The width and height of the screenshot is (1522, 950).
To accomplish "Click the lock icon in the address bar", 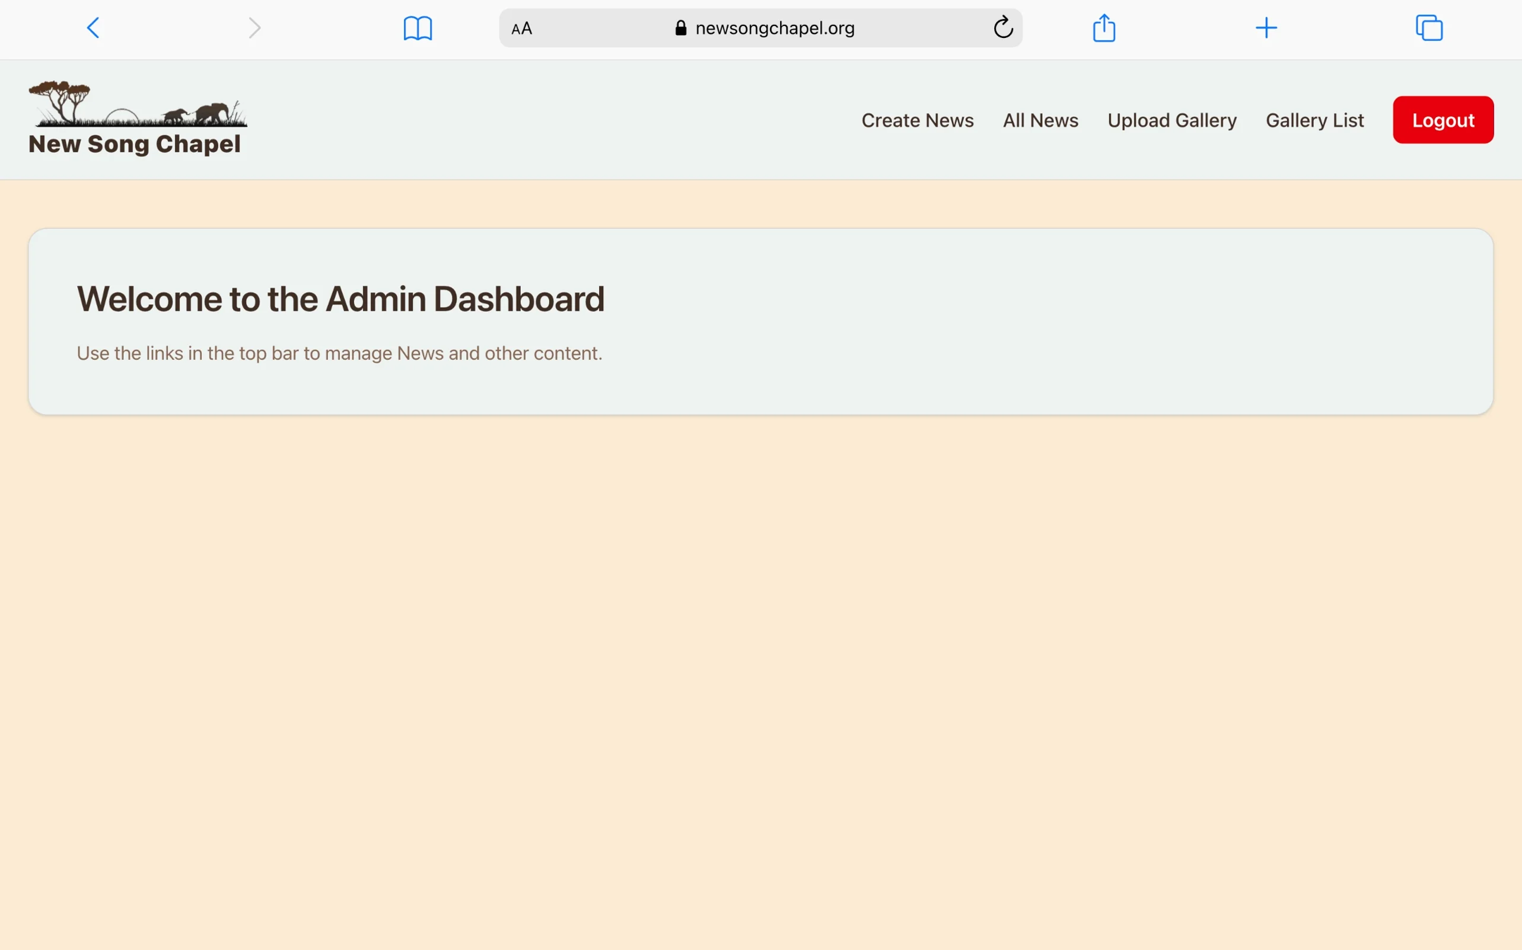I will [x=680, y=28].
